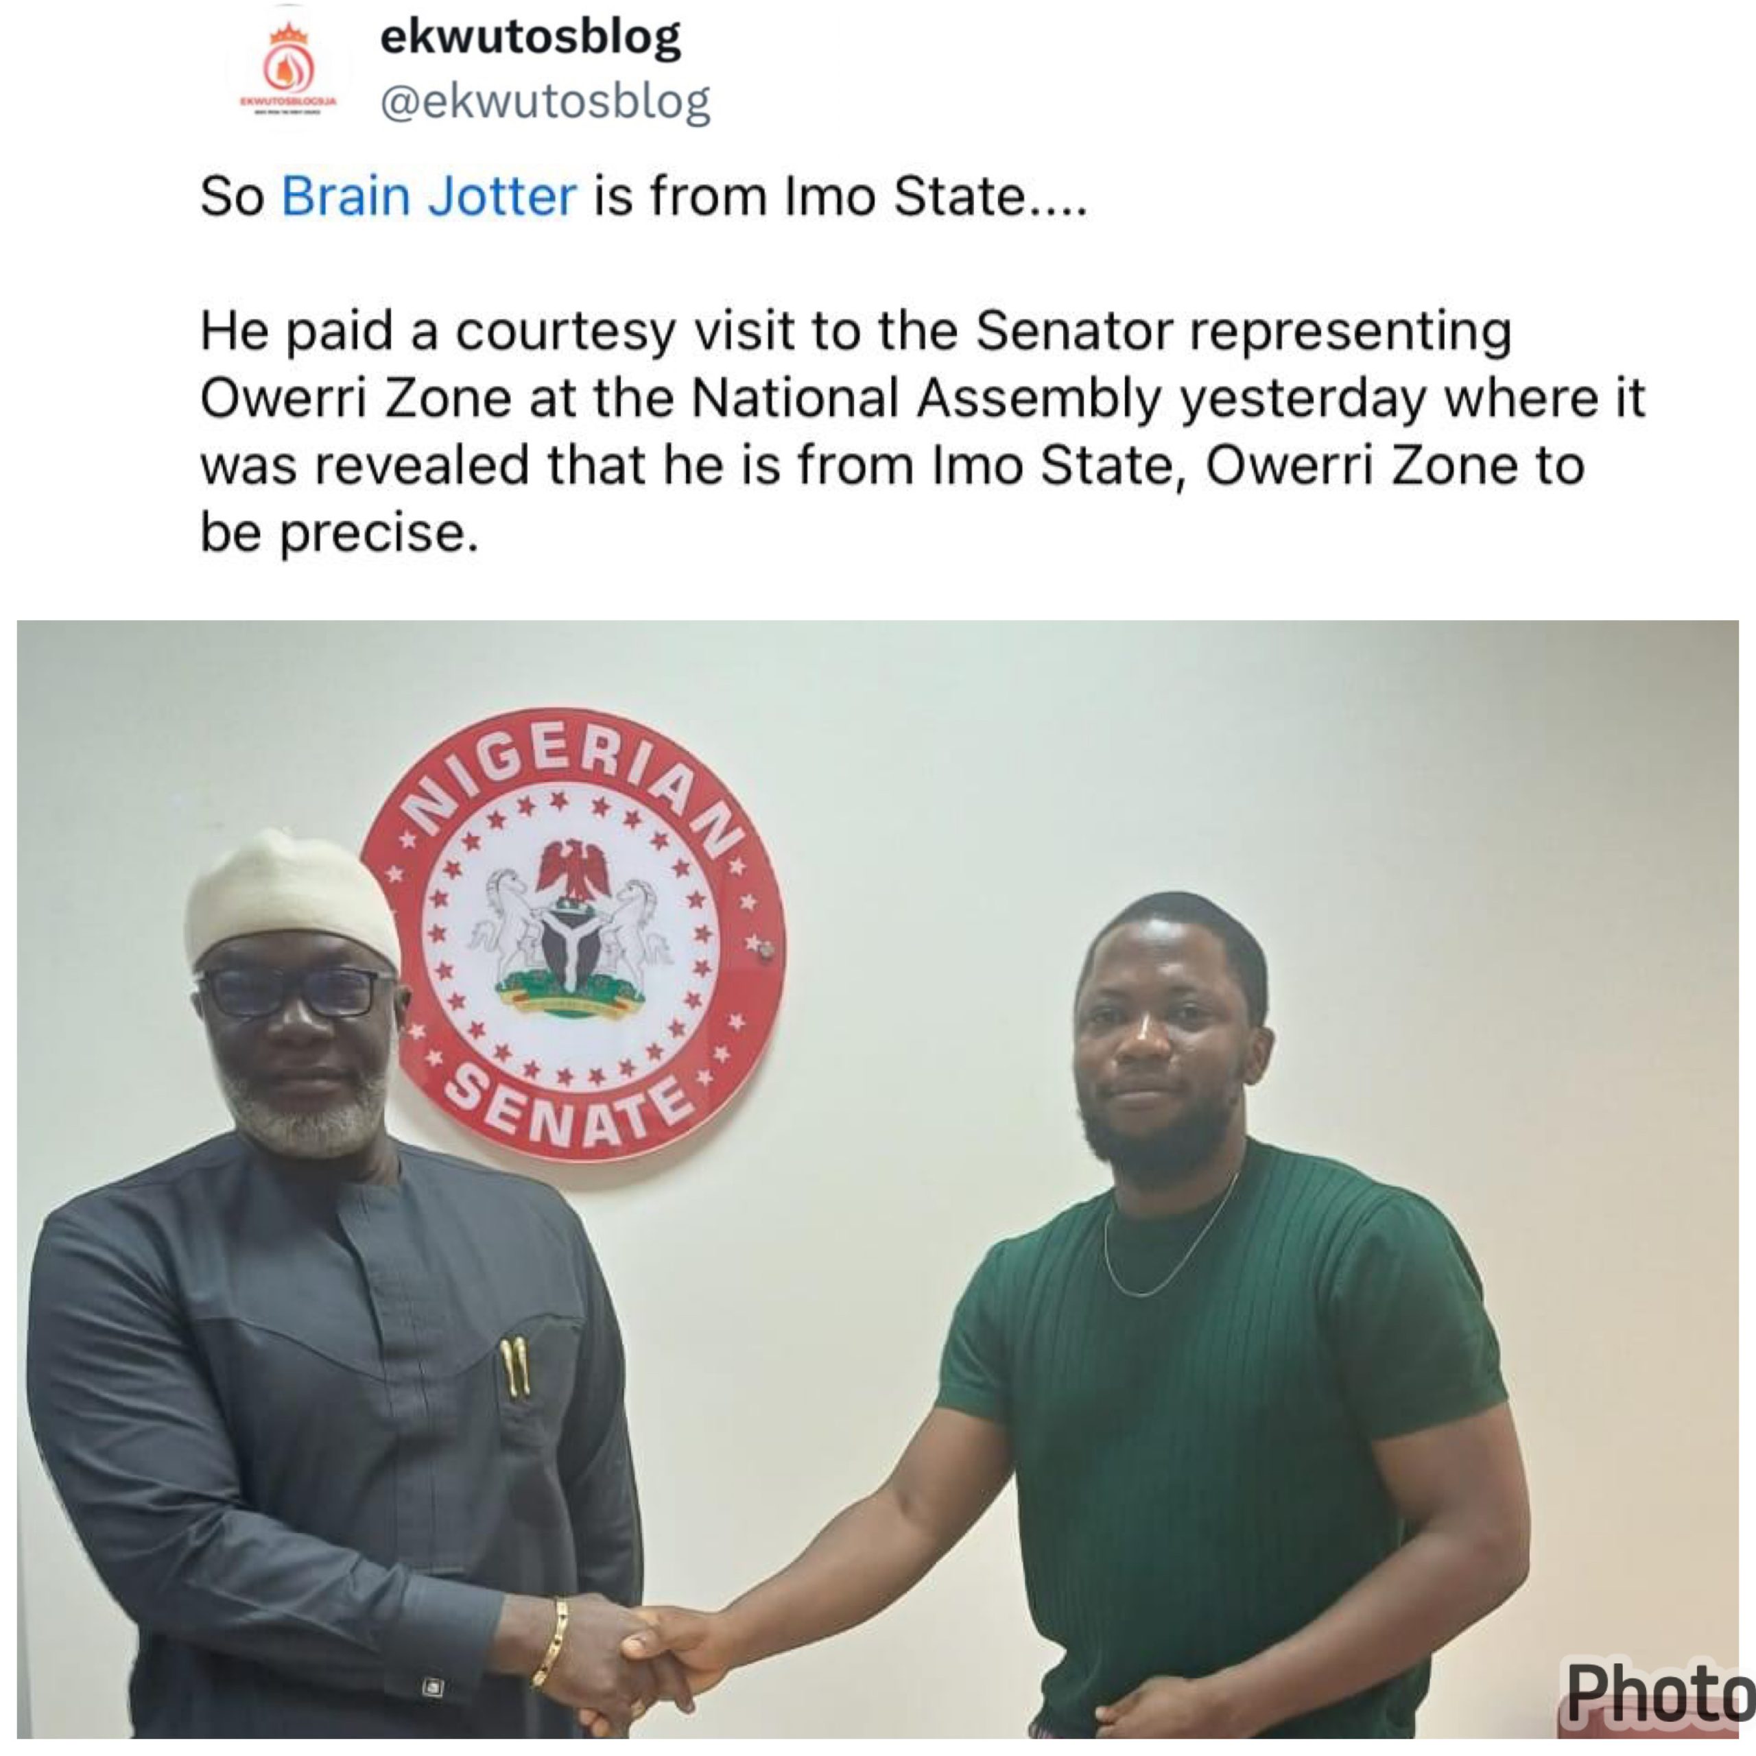
Task: Open the blue Brain Jotter link
Action: click(x=429, y=196)
